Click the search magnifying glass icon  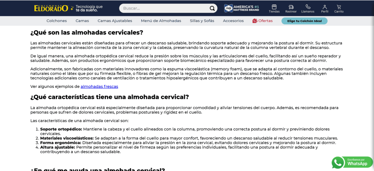tap(212, 8)
